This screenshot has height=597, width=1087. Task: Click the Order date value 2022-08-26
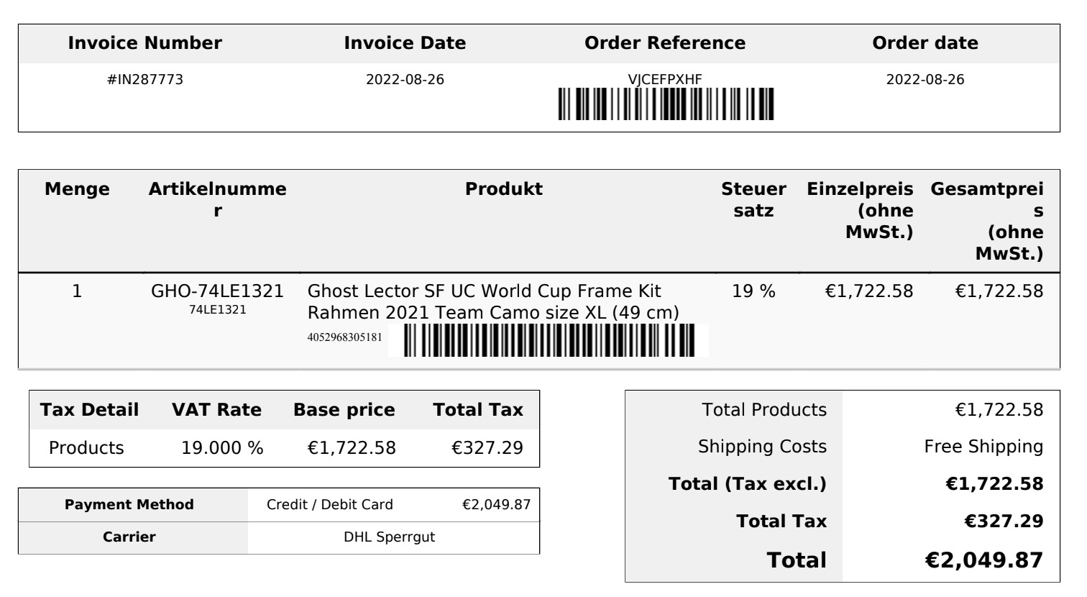point(925,80)
